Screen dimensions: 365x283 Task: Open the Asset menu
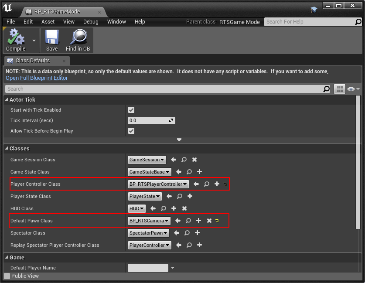point(48,22)
